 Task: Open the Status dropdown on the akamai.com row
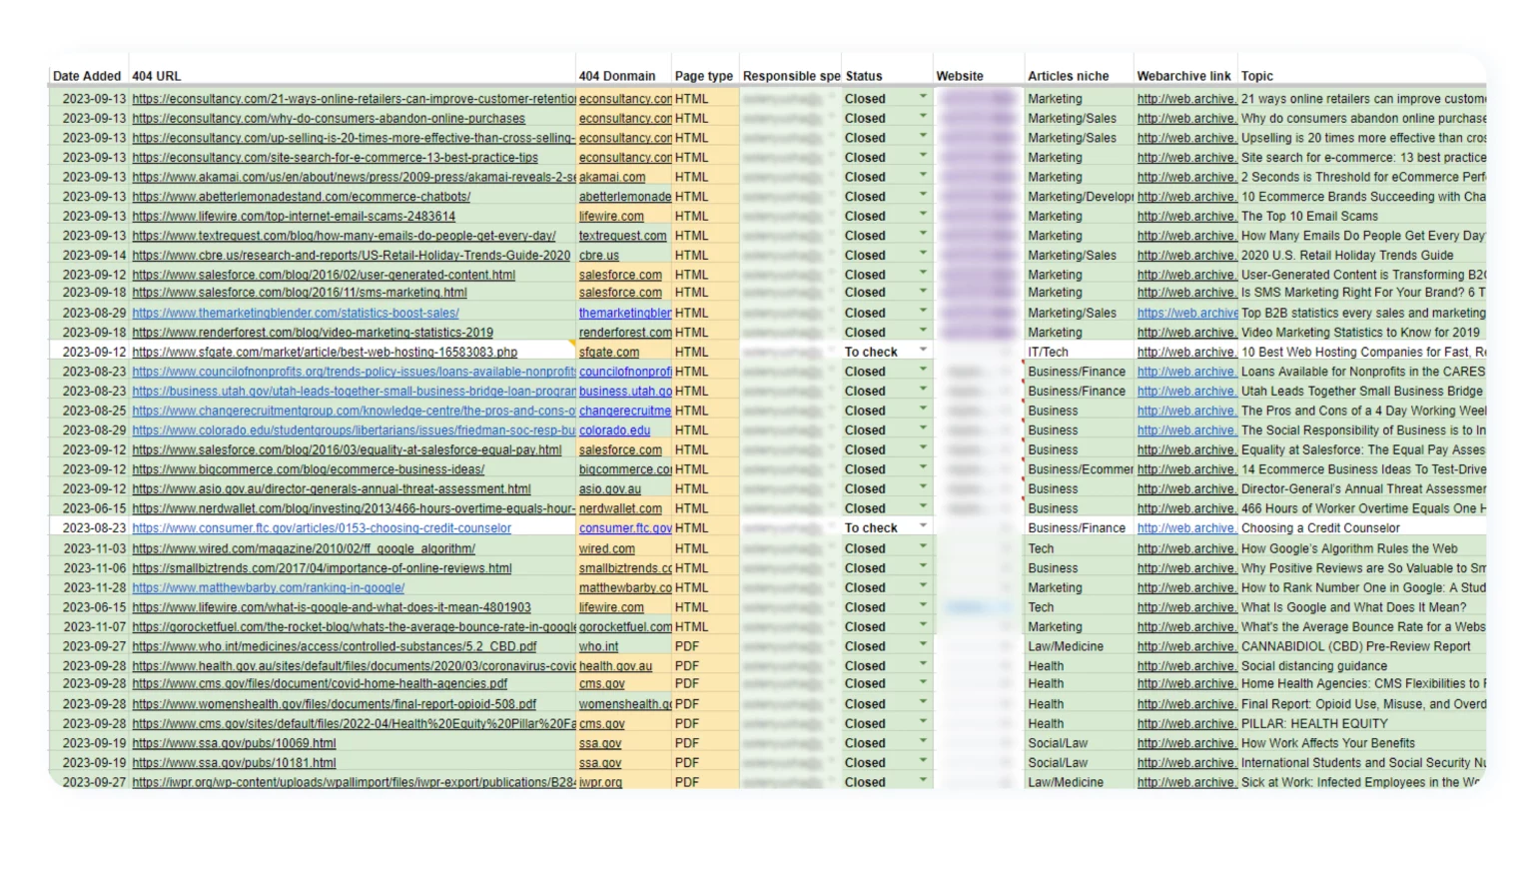922,177
